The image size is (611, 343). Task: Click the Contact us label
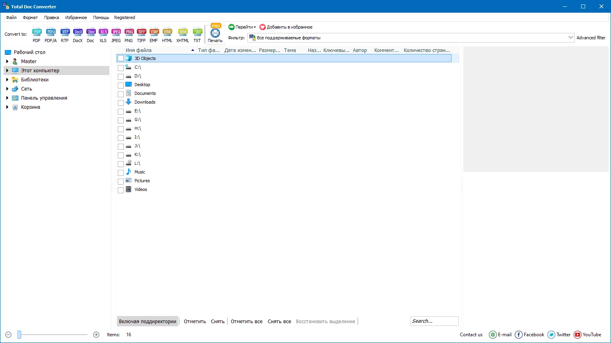tap(471, 335)
